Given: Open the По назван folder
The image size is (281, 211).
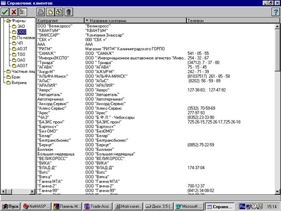Looking at the screenshot, I should (x=24, y=38).
